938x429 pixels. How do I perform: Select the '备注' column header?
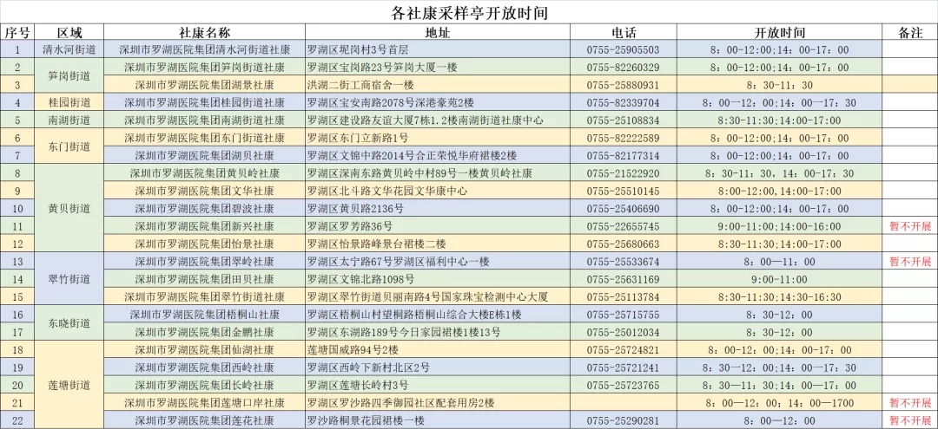pos(910,33)
